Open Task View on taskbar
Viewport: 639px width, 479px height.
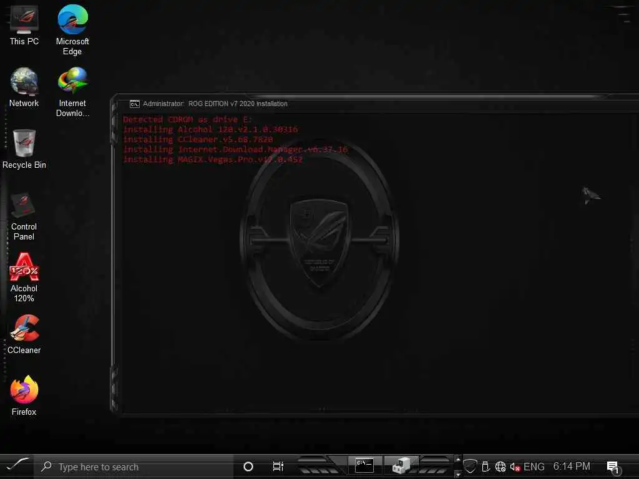[278, 467]
